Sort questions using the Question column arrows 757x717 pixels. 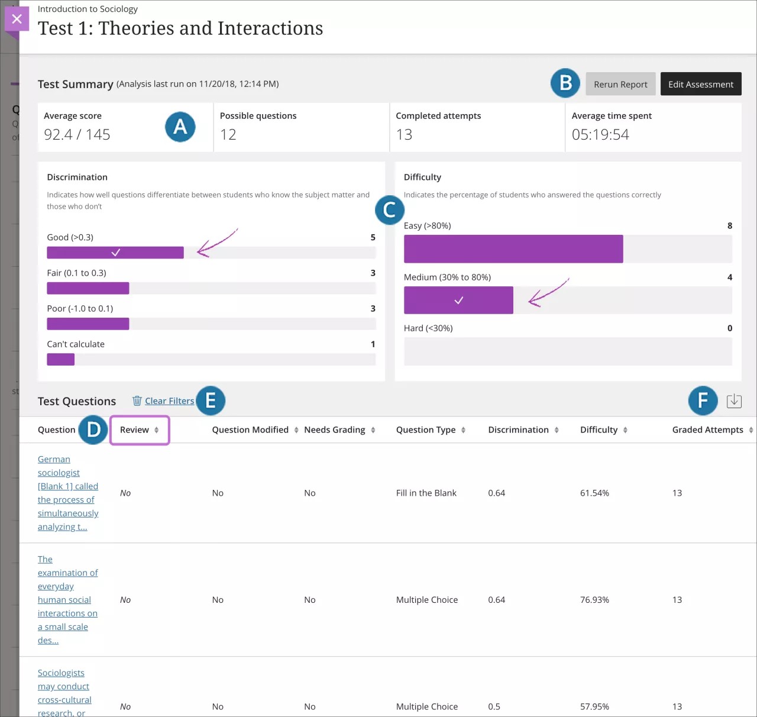tap(83, 430)
